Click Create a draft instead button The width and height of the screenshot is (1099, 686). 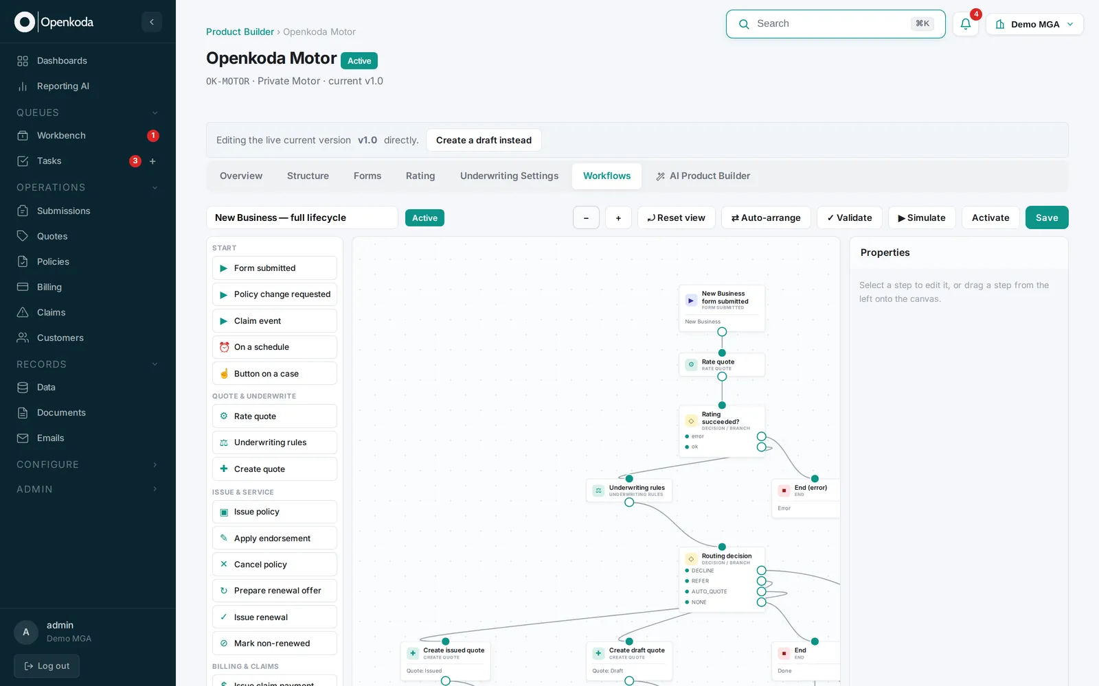(484, 141)
